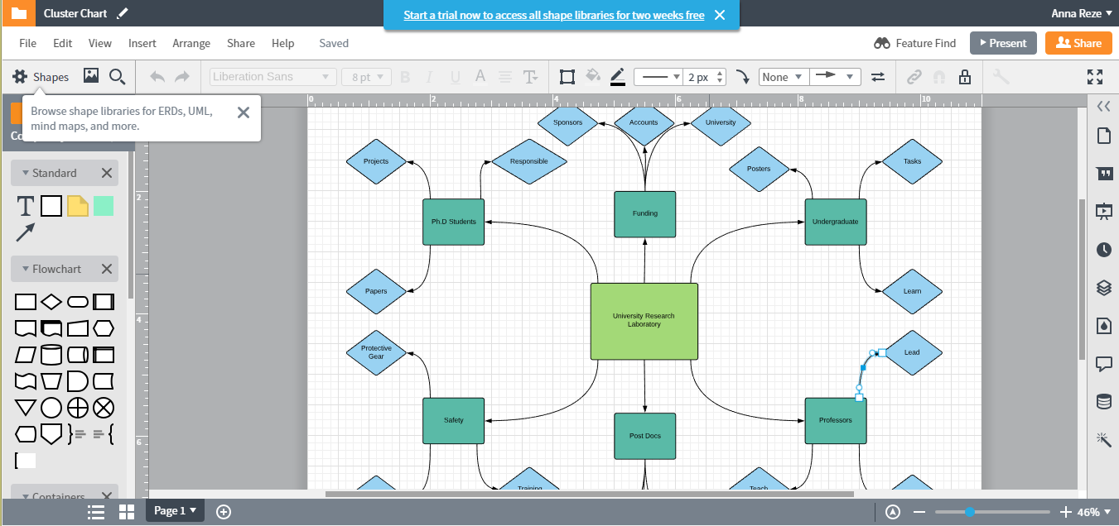Open Layers dock icon
1119x526 pixels.
point(1103,288)
